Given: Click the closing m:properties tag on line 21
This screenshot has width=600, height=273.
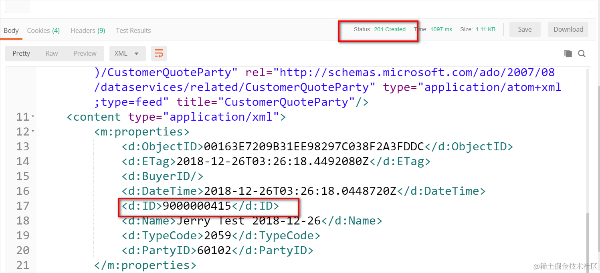Looking at the screenshot, I should 145,265.
